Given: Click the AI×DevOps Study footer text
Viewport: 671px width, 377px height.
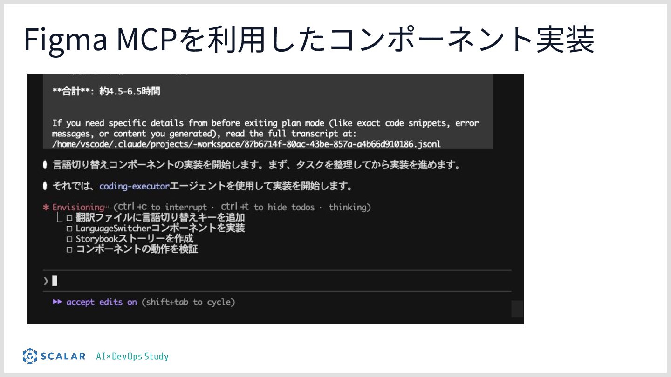Looking at the screenshot, I should 132,357.
